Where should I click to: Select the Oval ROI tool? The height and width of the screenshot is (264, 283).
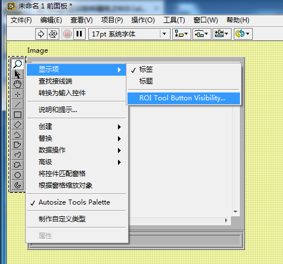(x=17, y=175)
